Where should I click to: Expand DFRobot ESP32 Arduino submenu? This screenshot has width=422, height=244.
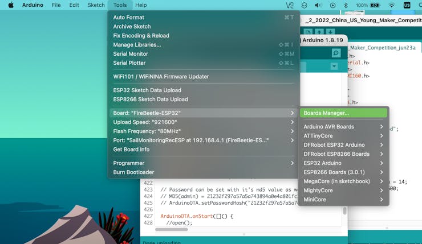343,145
